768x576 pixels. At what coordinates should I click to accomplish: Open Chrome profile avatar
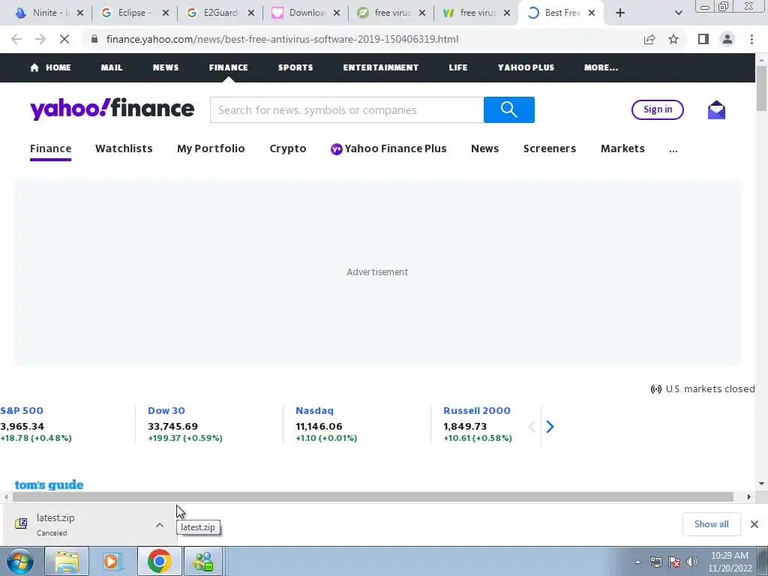(727, 39)
